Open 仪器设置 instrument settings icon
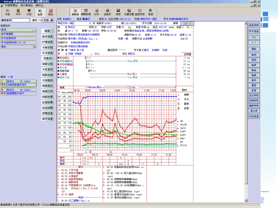The height and width of the screenshot is (208, 278). pyautogui.click(x=129, y=12)
